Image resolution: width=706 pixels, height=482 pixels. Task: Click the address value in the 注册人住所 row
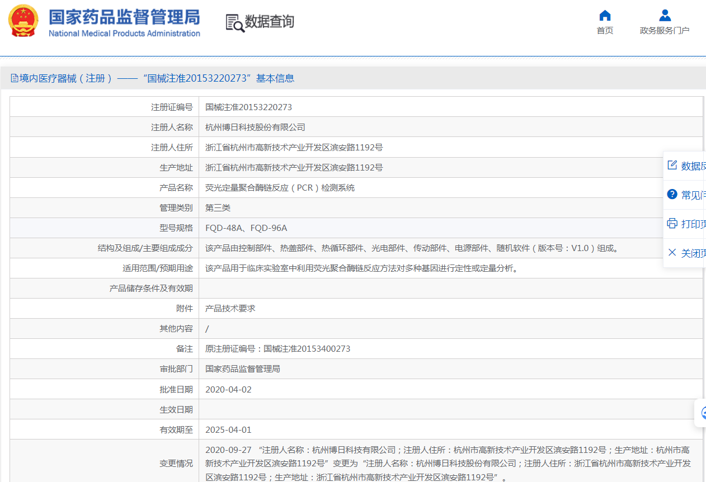click(x=294, y=147)
